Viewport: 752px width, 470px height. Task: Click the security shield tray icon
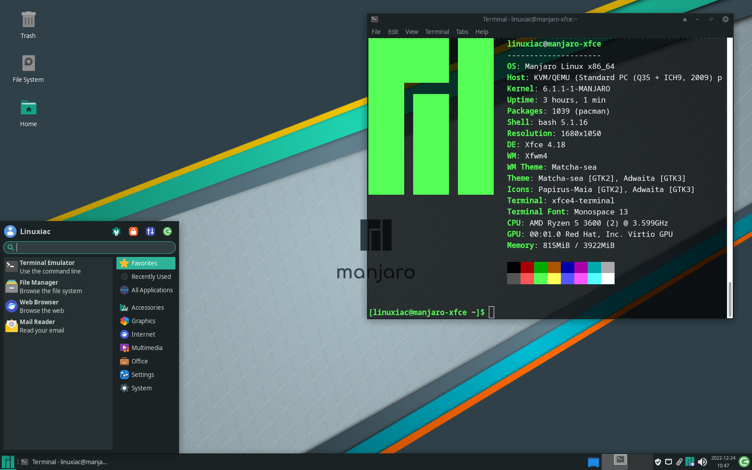coord(658,462)
